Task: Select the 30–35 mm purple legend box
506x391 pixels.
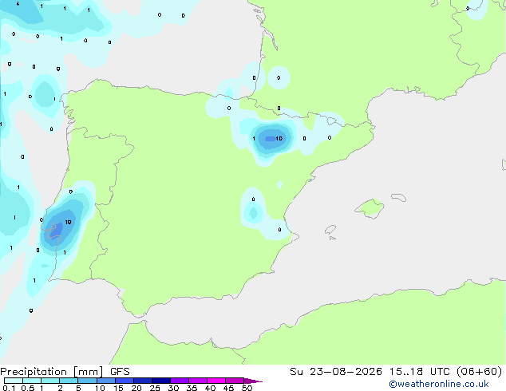Action: [180, 381]
